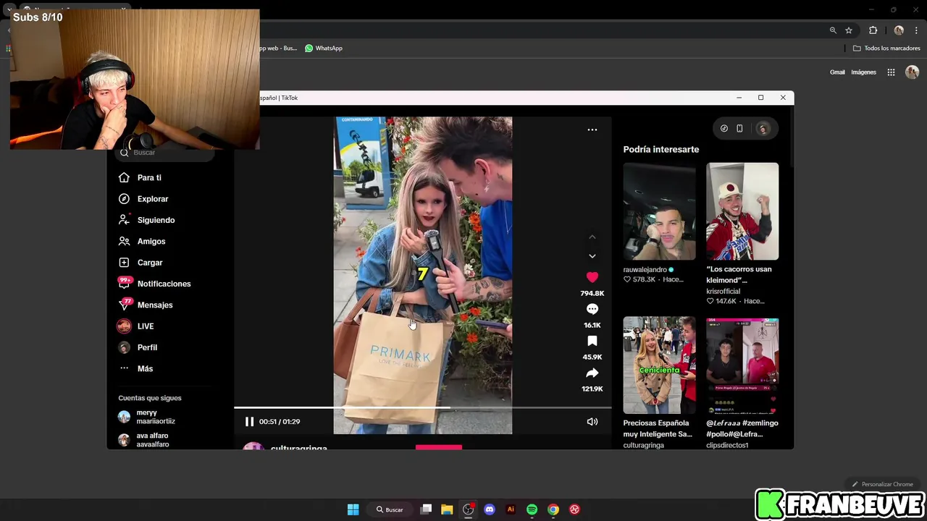Viewport: 927px width, 521px height.
Task: Open the Los cacorros usan kleimond video
Action: click(x=742, y=211)
